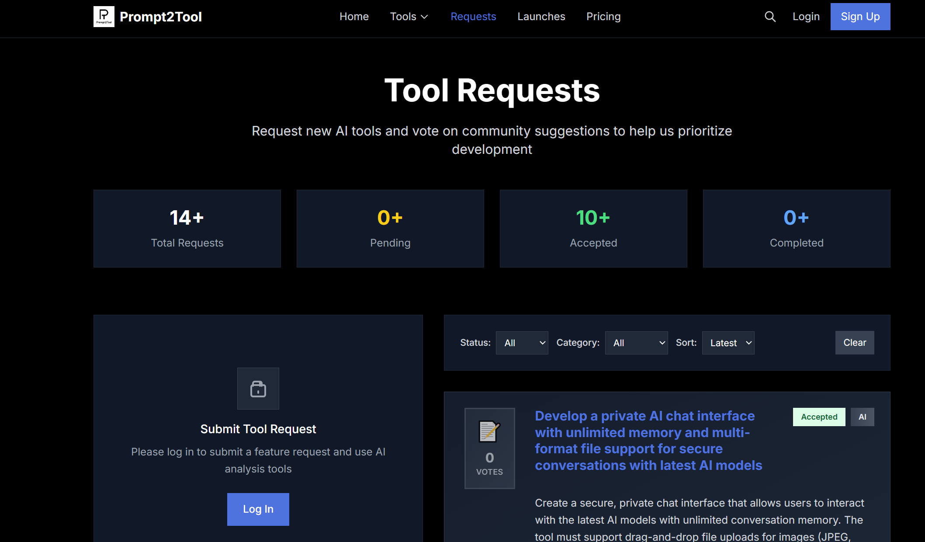
Task: Click the Sign Up button
Action: 860,17
